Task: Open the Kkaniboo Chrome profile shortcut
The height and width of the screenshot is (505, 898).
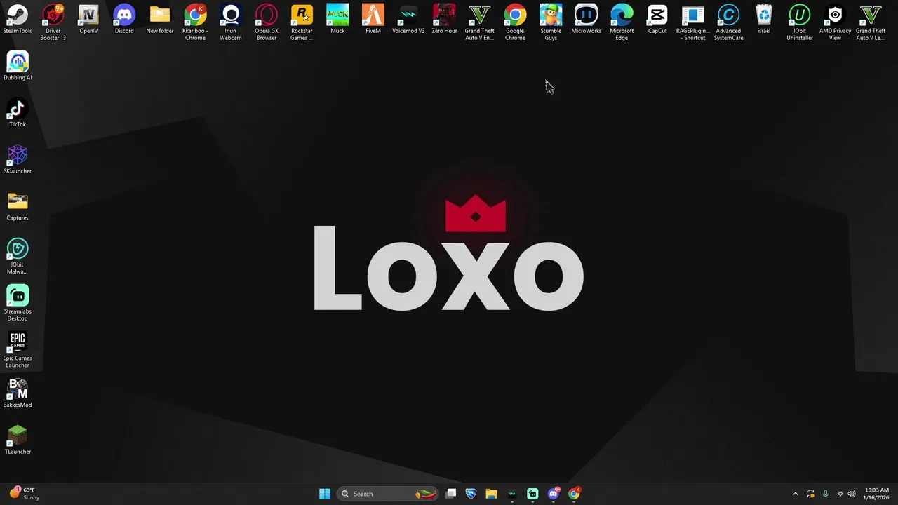Action: [x=195, y=22]
